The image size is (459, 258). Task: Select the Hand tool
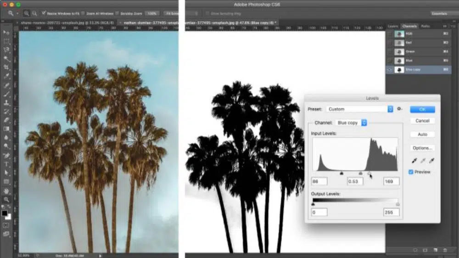(6, 191)
